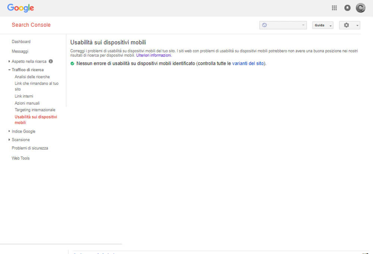Open Problemi di sicurezza
Image resolution: width=373 pixels, height=254 pixels.
coord(30,148)
